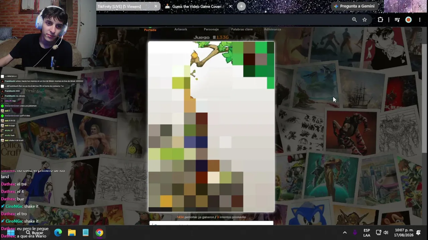Select the Adivinanza game mode
428x240 pixels.
[273, 29]
